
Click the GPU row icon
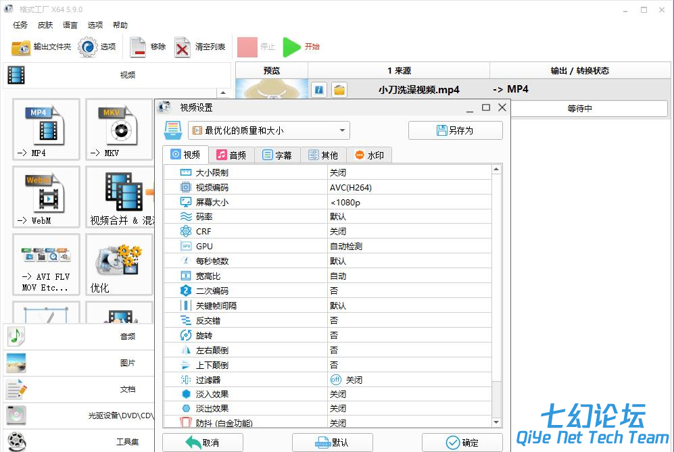pos(186,246)
